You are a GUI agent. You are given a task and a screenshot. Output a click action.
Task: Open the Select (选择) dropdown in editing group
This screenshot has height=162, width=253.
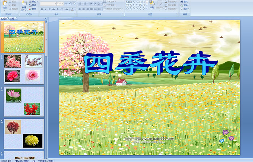185,9
